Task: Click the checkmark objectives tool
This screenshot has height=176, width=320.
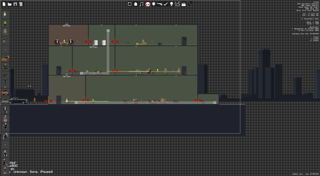Action: click(x=166, y=4)
